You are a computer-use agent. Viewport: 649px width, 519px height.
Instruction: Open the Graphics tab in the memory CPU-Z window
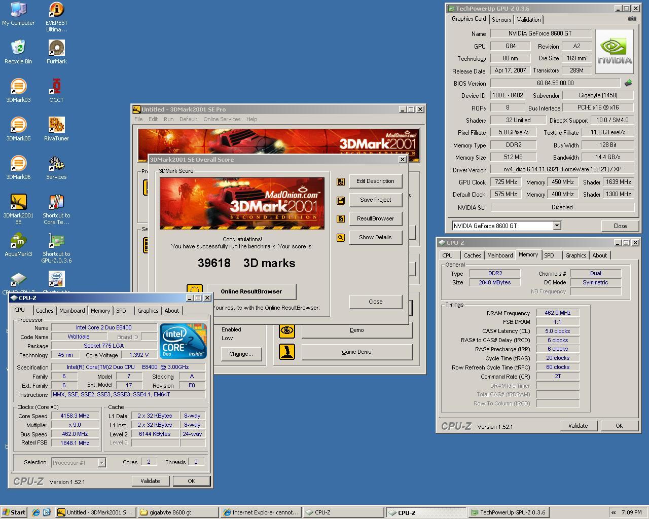pyautogui.click(x=575, y=255)
